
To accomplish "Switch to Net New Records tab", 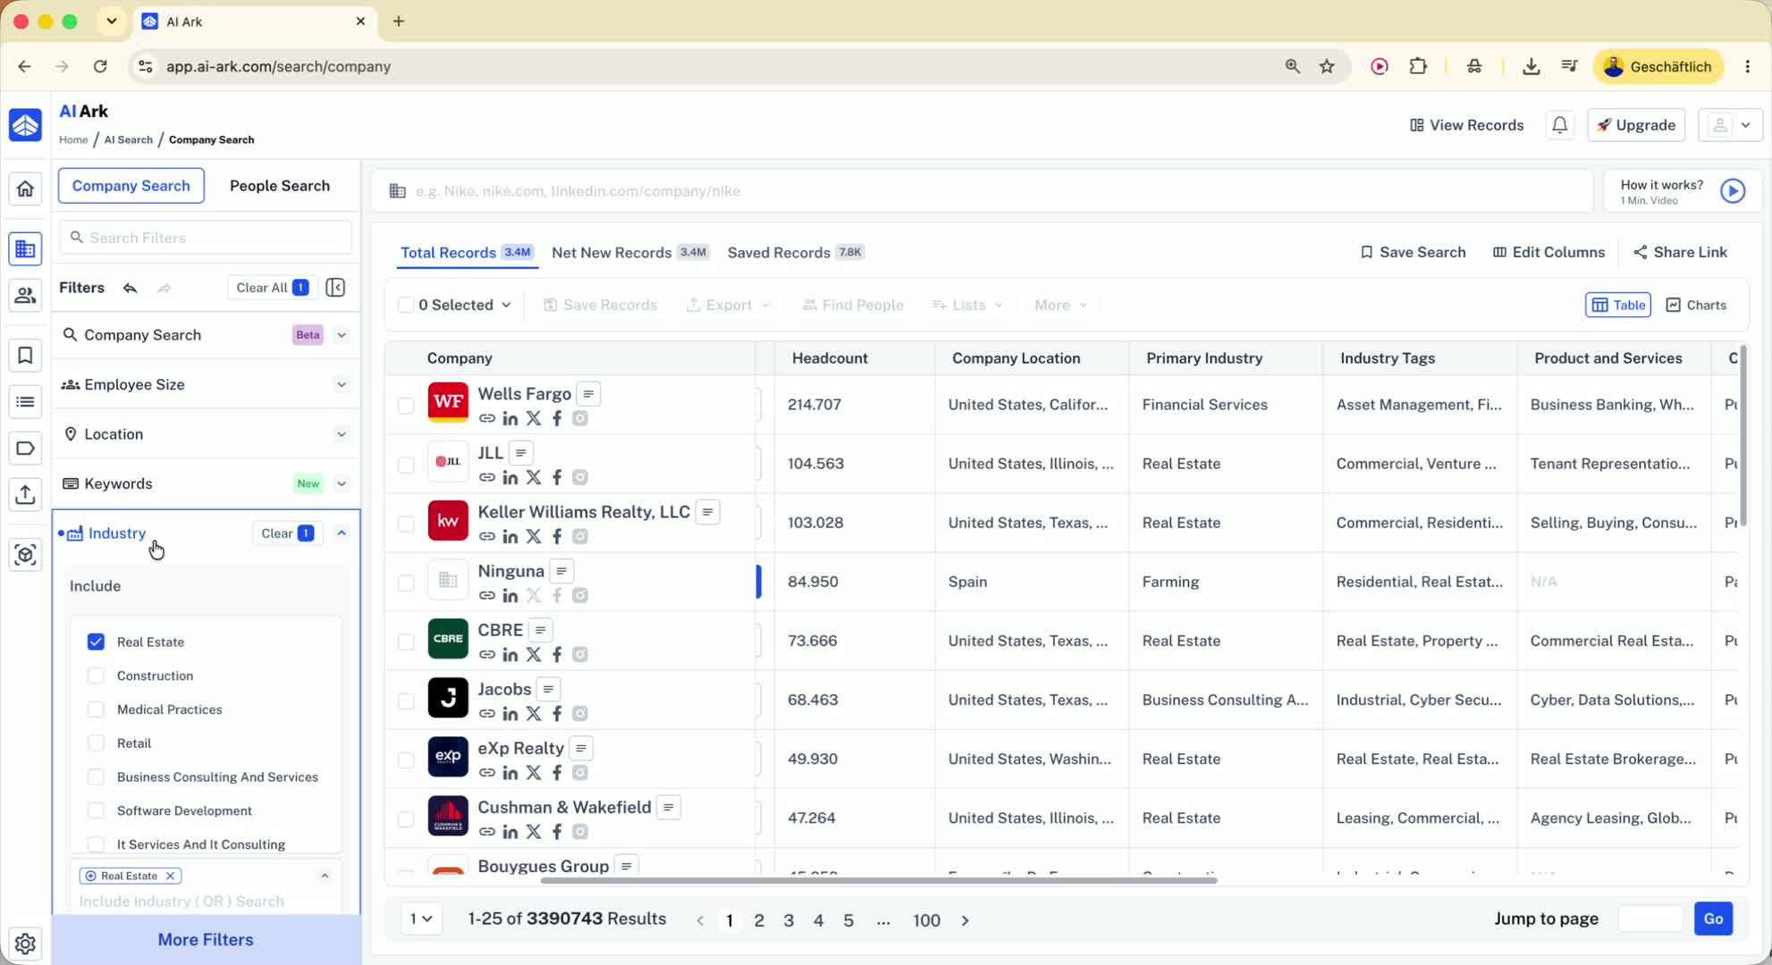I will tap(630, 253).
